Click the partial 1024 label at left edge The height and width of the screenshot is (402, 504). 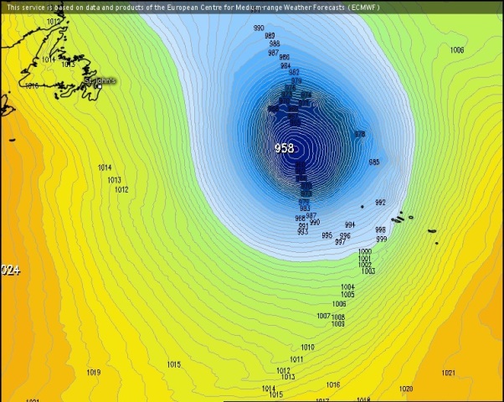pyautogui.click(x=10, y=270)
